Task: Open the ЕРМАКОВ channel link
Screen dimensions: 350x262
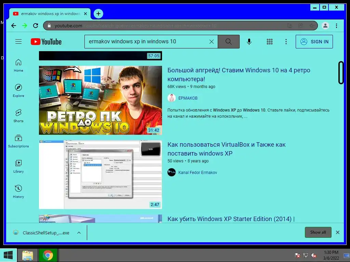Action: coord(188,98)
